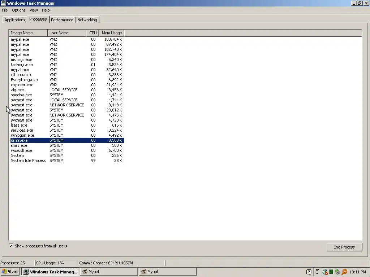Select the services.exe process
Viewport: 370px width, 277px height.
(67, 130)
